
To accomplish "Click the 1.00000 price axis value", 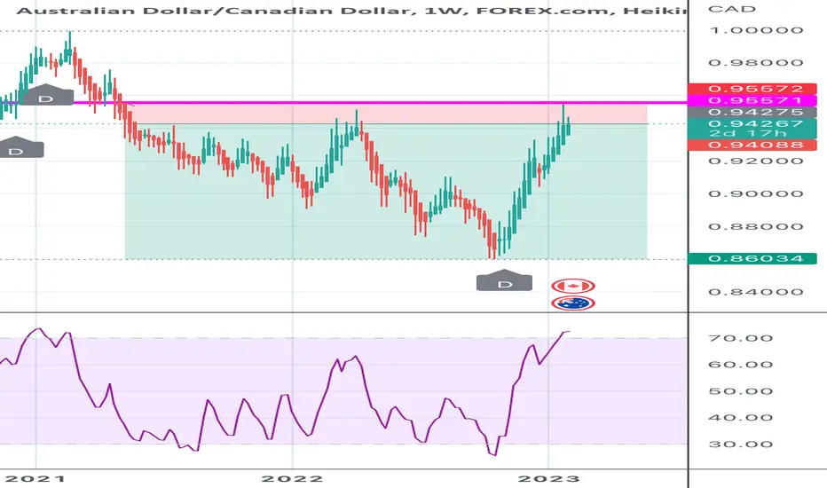I will tap(756, 30).
